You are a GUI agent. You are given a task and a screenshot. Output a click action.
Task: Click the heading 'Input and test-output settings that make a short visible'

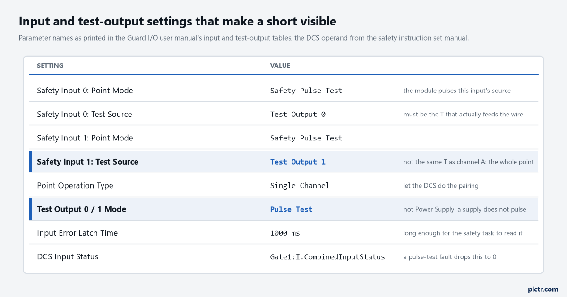[177, 21]
